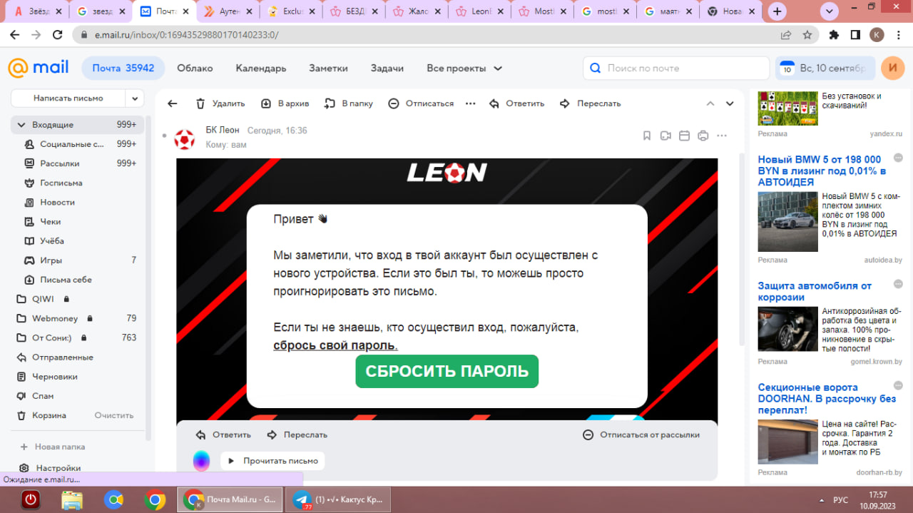913x513 pixels.
Task: Play Прочитать письмо audio reading
Action: 272,461
